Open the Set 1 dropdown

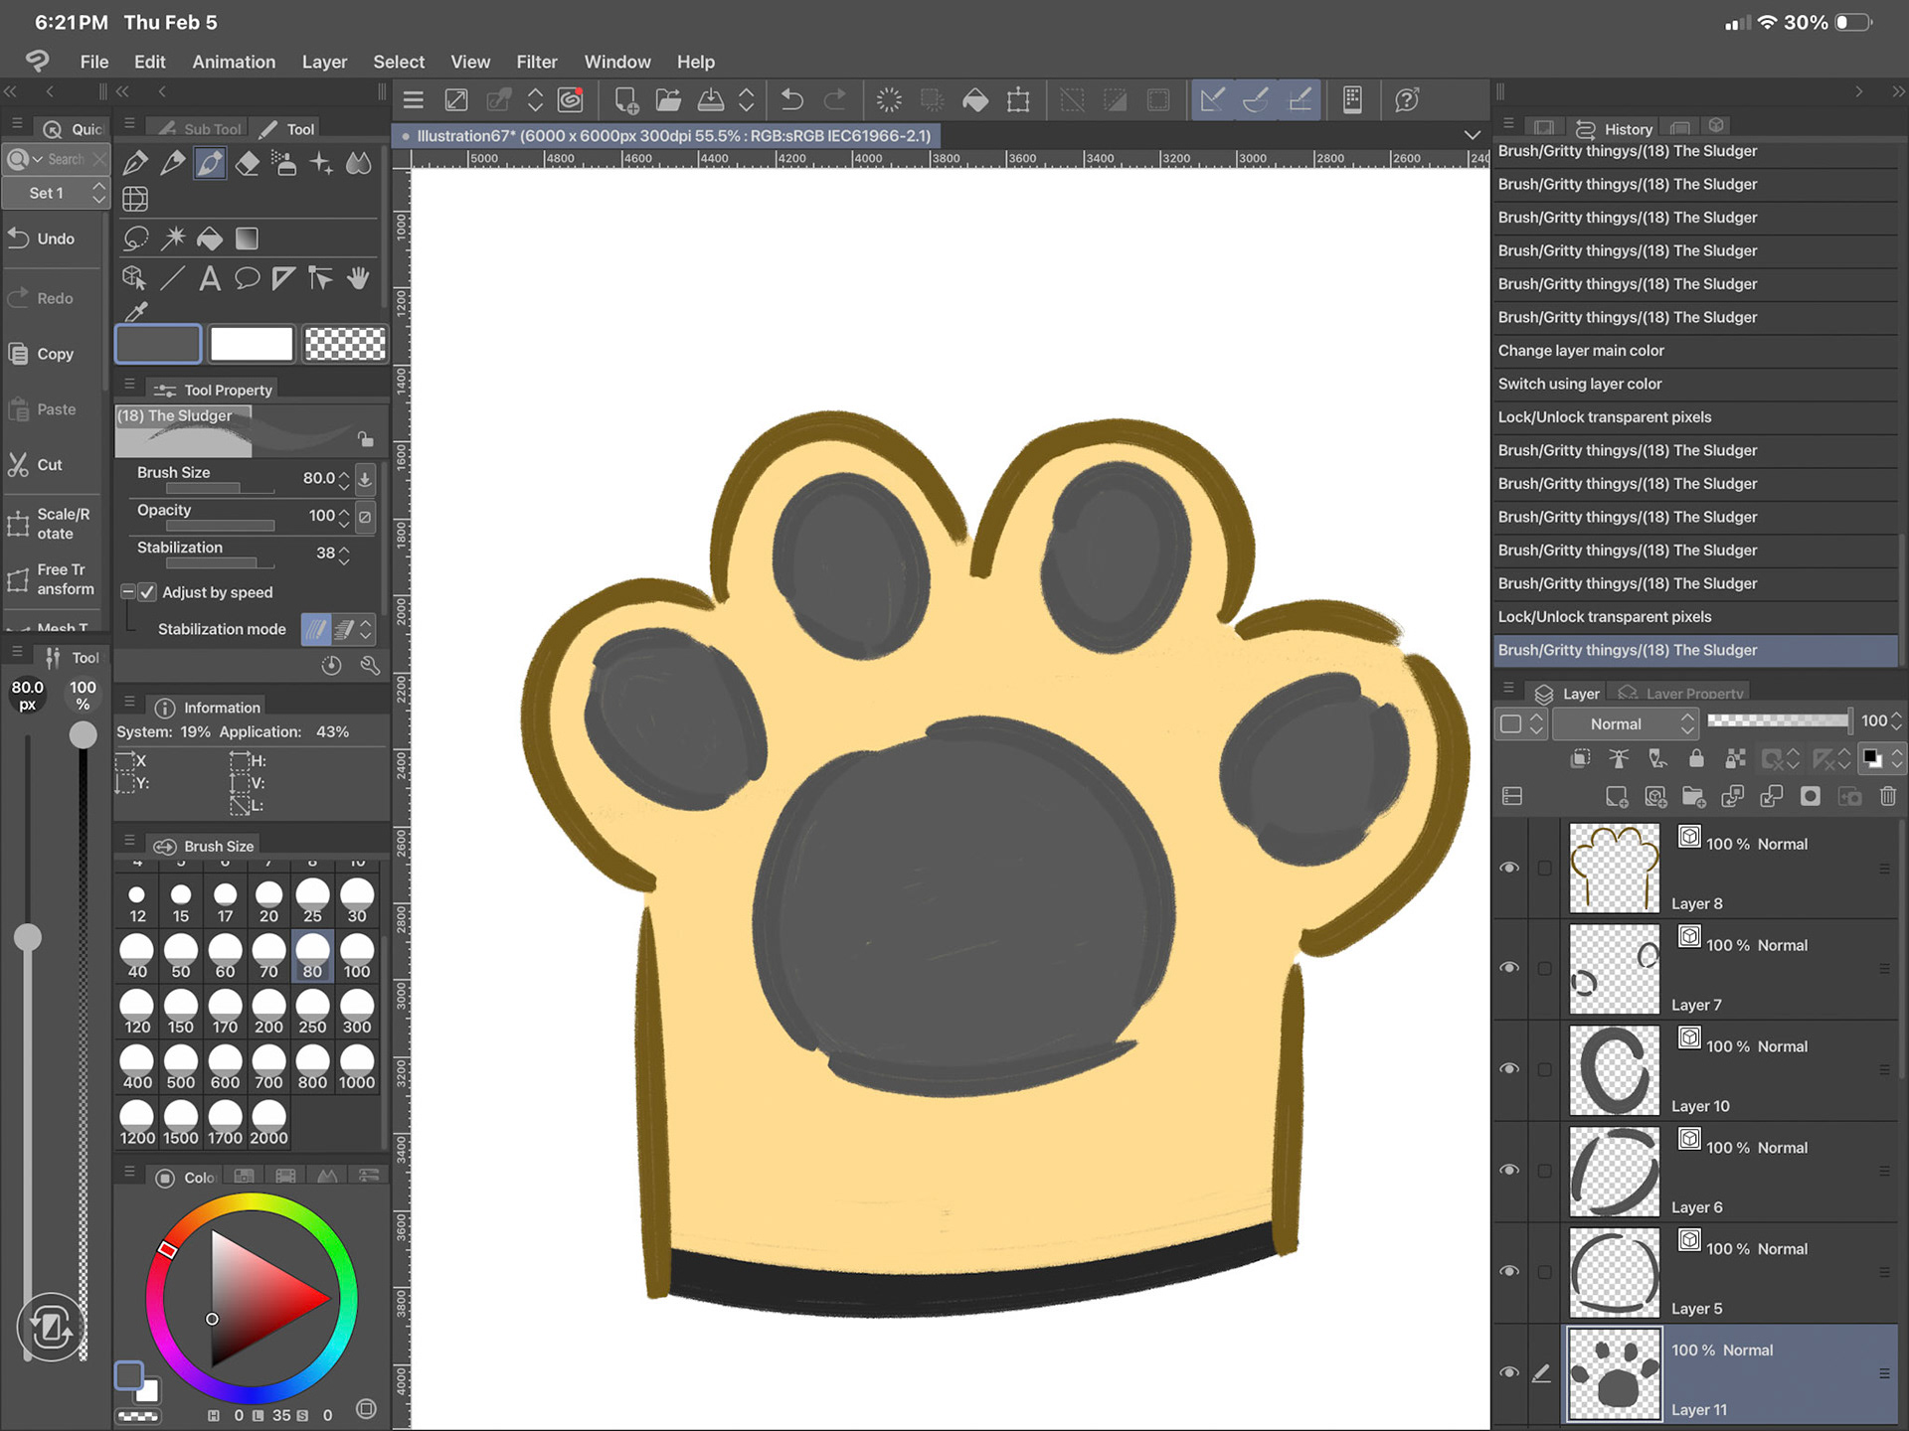(56, 193)
